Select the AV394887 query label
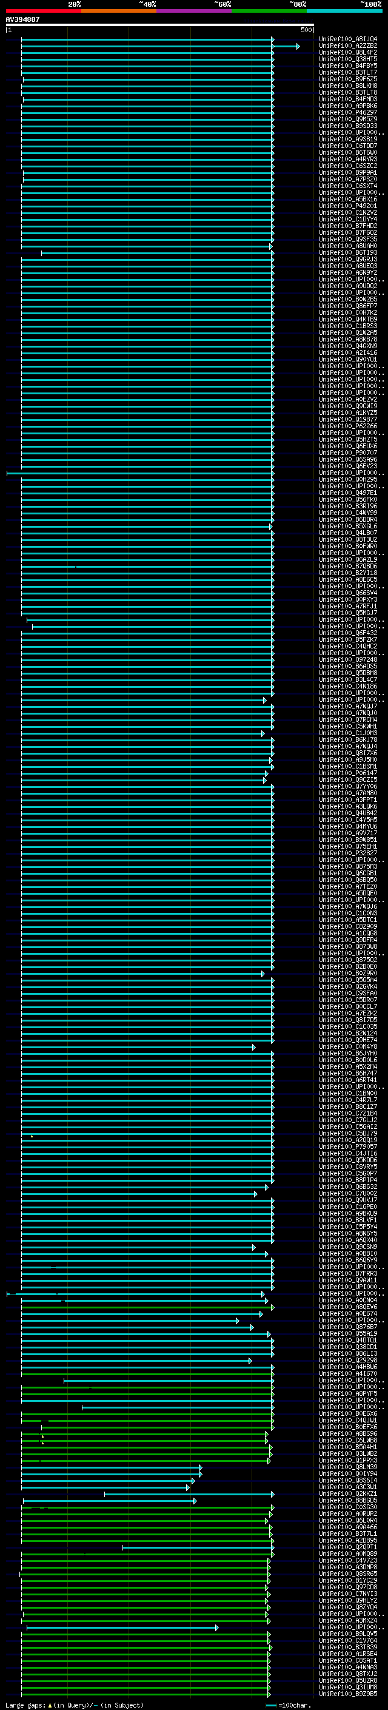This screenshot has height=1710, width=388. point(22,19)
